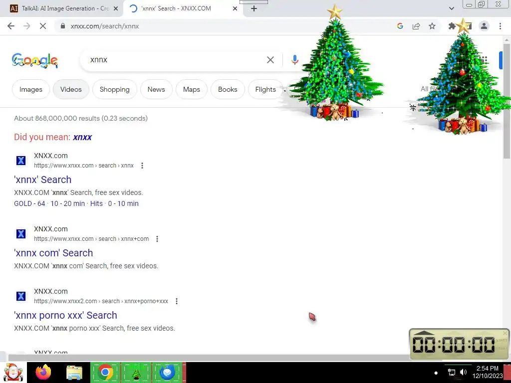This screenshot has height=383, width=511.
Task: Open the taskbar clock showing 2:54 PM
Action: click(487, 372)
